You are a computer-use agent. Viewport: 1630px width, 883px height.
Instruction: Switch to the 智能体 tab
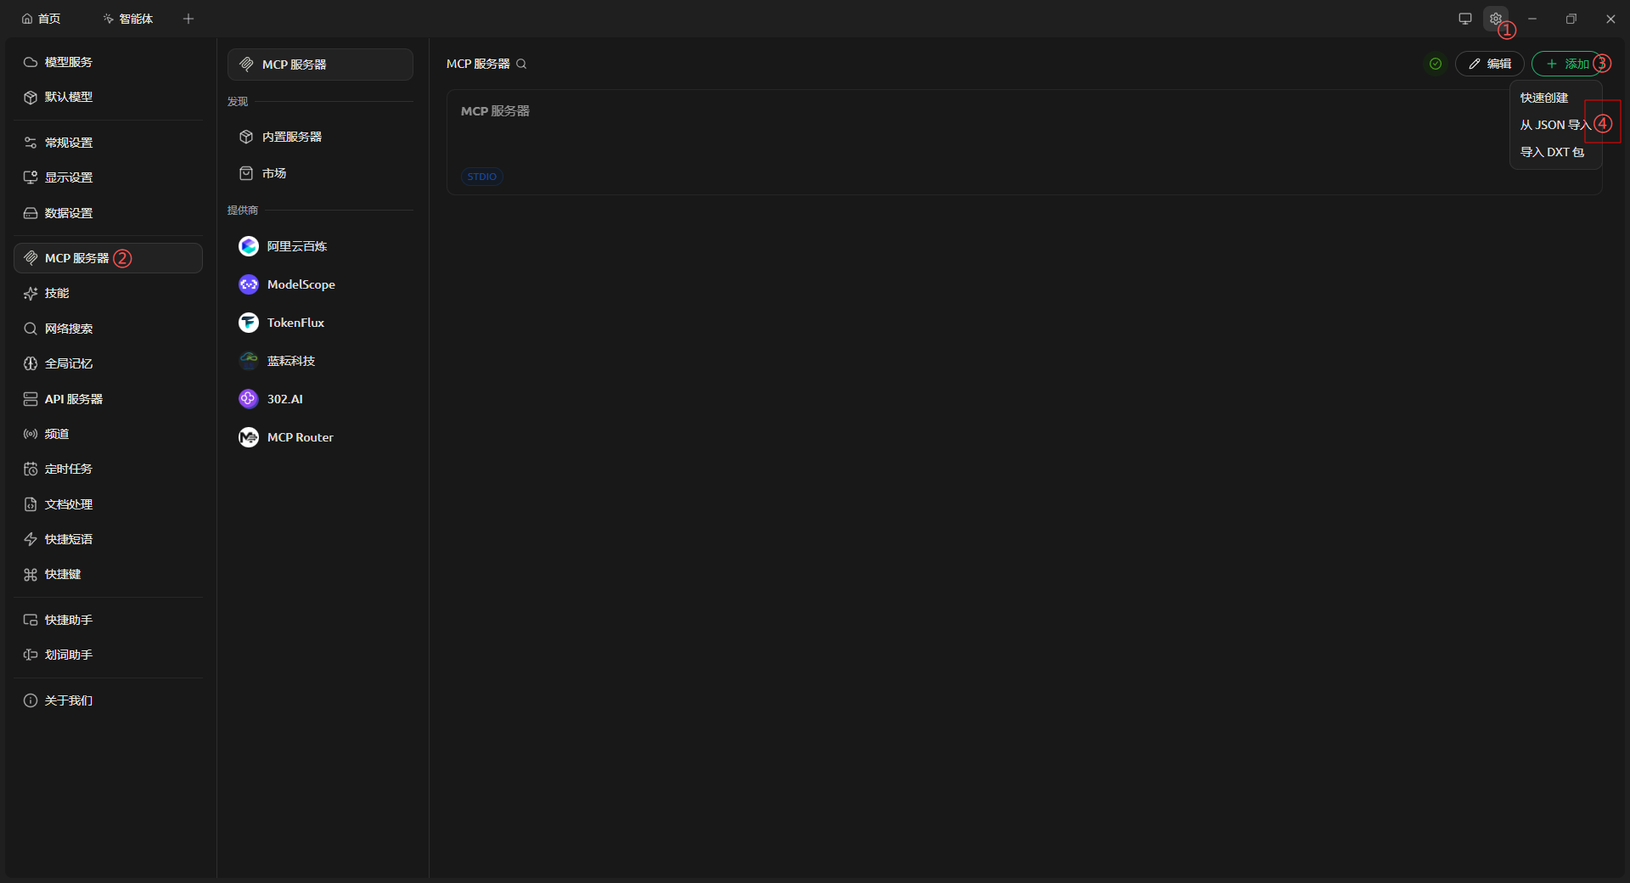tap(128, 19)
